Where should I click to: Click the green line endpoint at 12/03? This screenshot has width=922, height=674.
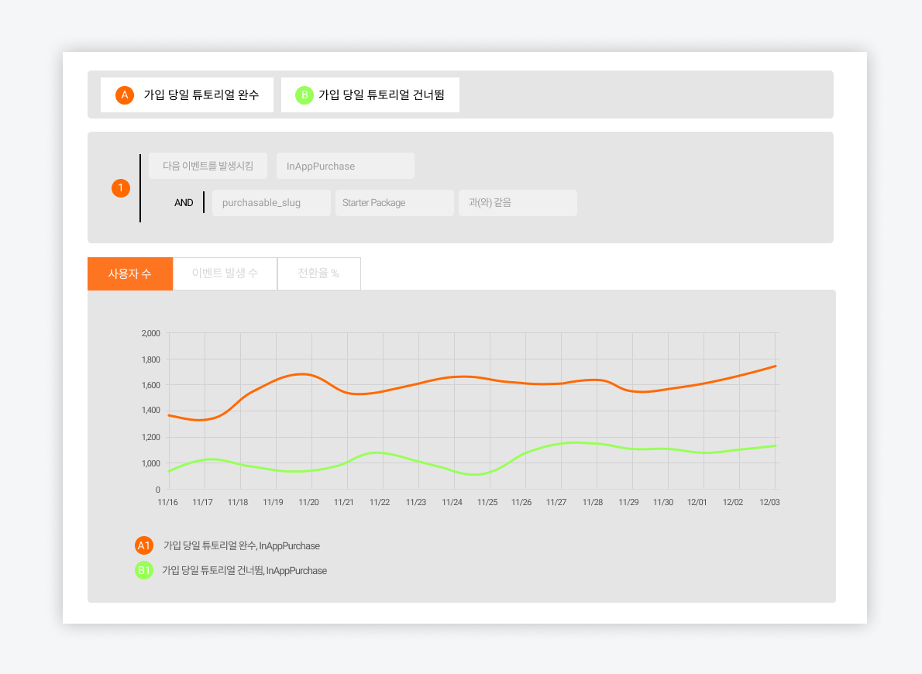pyautogui.click(x=776, y=445)
